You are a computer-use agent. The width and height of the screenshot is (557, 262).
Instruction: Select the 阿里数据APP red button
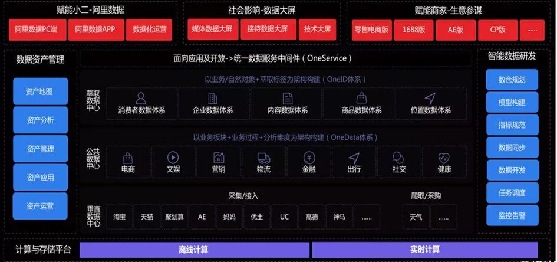(x=95, y=29)
